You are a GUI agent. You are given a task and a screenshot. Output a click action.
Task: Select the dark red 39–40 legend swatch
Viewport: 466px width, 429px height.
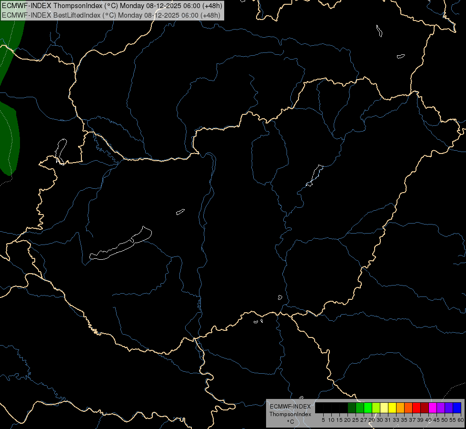(425, 408)
